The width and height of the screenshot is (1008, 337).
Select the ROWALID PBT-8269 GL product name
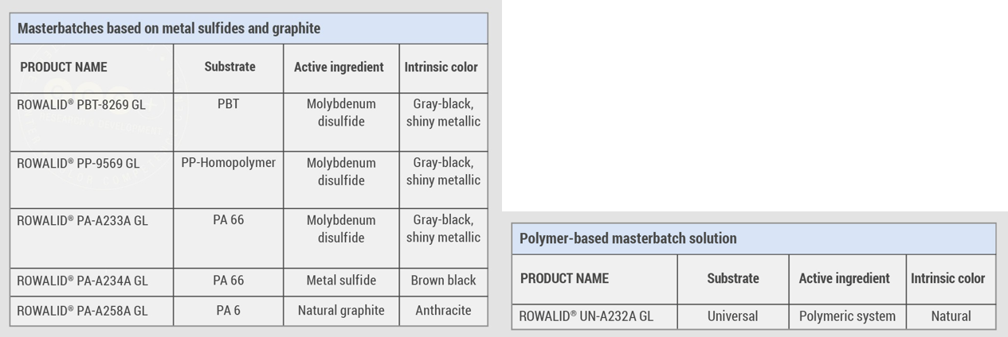click(x=81, y=105)
